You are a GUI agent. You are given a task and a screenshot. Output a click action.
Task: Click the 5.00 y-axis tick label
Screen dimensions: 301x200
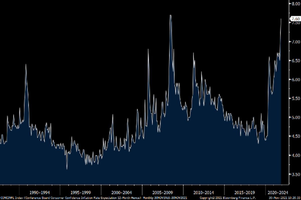pyautogui.click(x=295, y=117)
